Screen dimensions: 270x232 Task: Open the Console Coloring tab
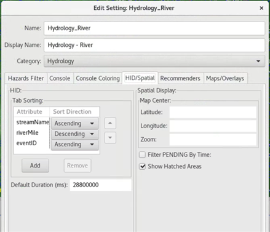(x=98, y=78)
